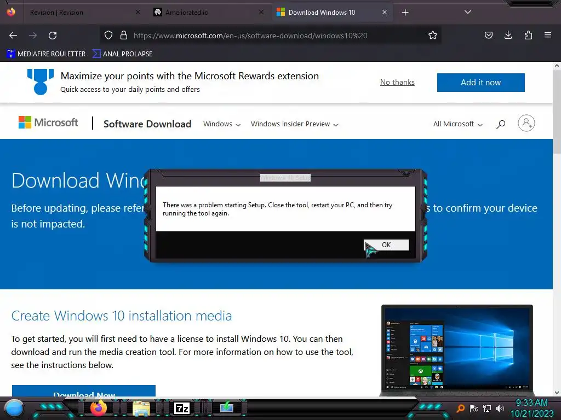Select the Download Windows 10 tab
The width and height of the screenshot is (561, 420).
coord(333,13)
